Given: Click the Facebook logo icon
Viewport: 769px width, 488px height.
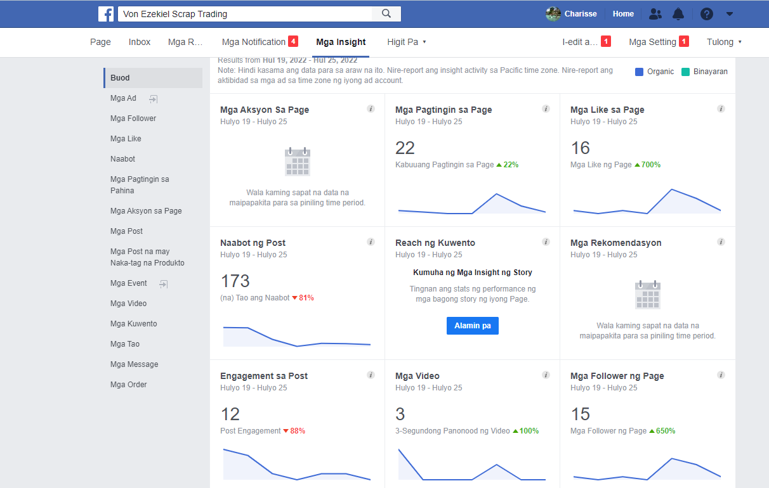Looking at the screenshot, I should [106, 14].
